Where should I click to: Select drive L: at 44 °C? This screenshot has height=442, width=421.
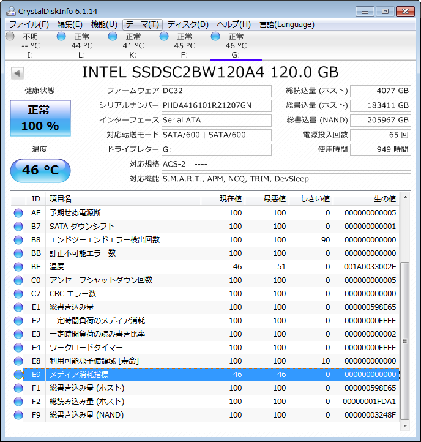tap(81, 45)
